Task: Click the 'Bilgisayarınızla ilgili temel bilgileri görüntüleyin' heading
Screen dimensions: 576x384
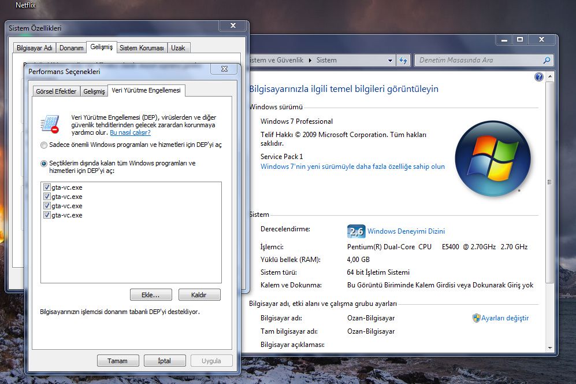Action: (x=344, y=88)
